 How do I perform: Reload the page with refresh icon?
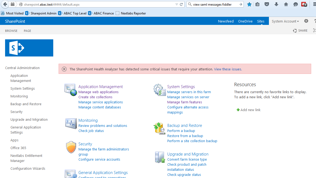(181, 5)
